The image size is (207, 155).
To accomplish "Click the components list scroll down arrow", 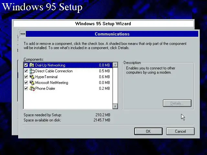I will pos(115,106).
